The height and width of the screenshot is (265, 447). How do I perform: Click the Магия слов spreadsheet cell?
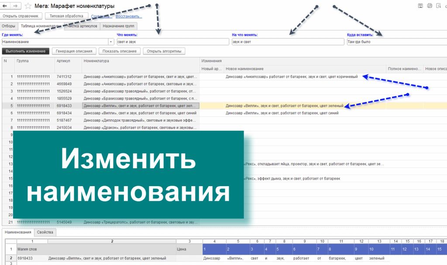point(96,249)
